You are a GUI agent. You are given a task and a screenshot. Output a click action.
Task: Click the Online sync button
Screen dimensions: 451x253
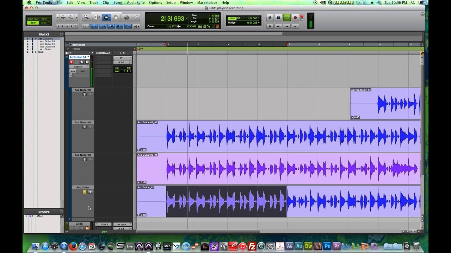pyautogui.click(x=270, y=18)
